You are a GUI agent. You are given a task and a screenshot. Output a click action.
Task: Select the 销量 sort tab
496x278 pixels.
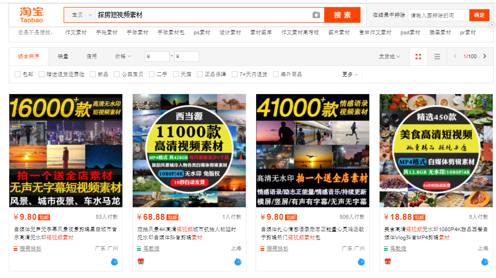click(x=63, y=57)
